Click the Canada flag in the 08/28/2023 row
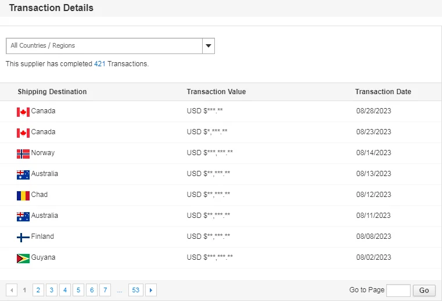The height and width of the screenshot is (301, 442). pyautogui.click(x=23, y=112)
